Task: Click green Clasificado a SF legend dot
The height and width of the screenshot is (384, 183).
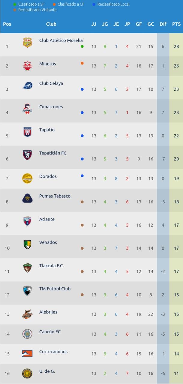Action: coord(15,4)
